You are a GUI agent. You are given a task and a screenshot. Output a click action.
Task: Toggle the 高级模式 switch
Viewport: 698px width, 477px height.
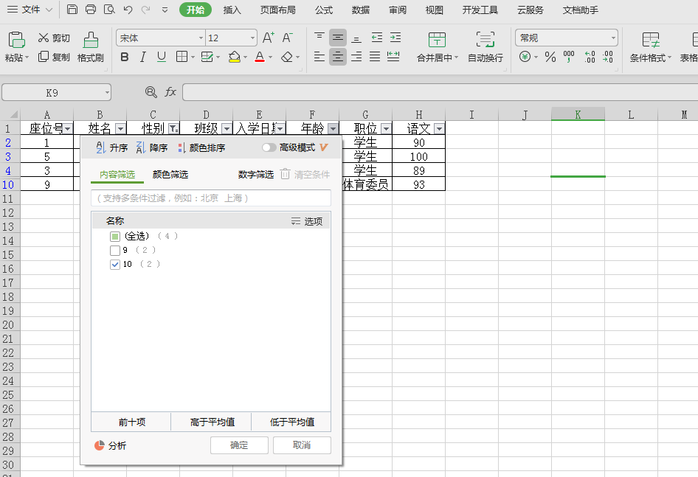tap(269, 147)
